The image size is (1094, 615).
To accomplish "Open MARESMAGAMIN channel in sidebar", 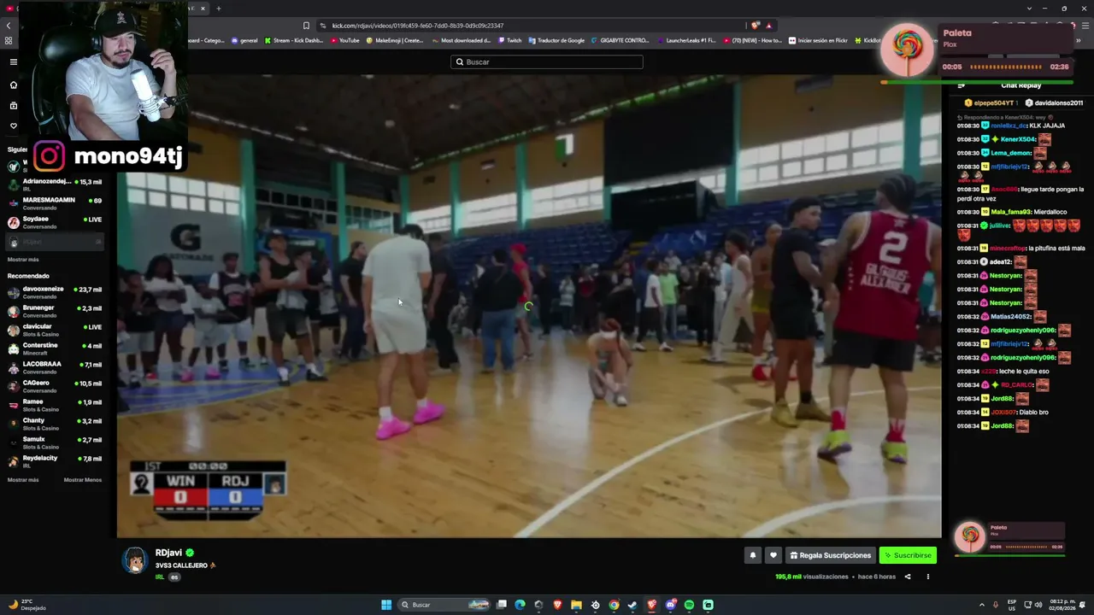I will pos(55,203).
